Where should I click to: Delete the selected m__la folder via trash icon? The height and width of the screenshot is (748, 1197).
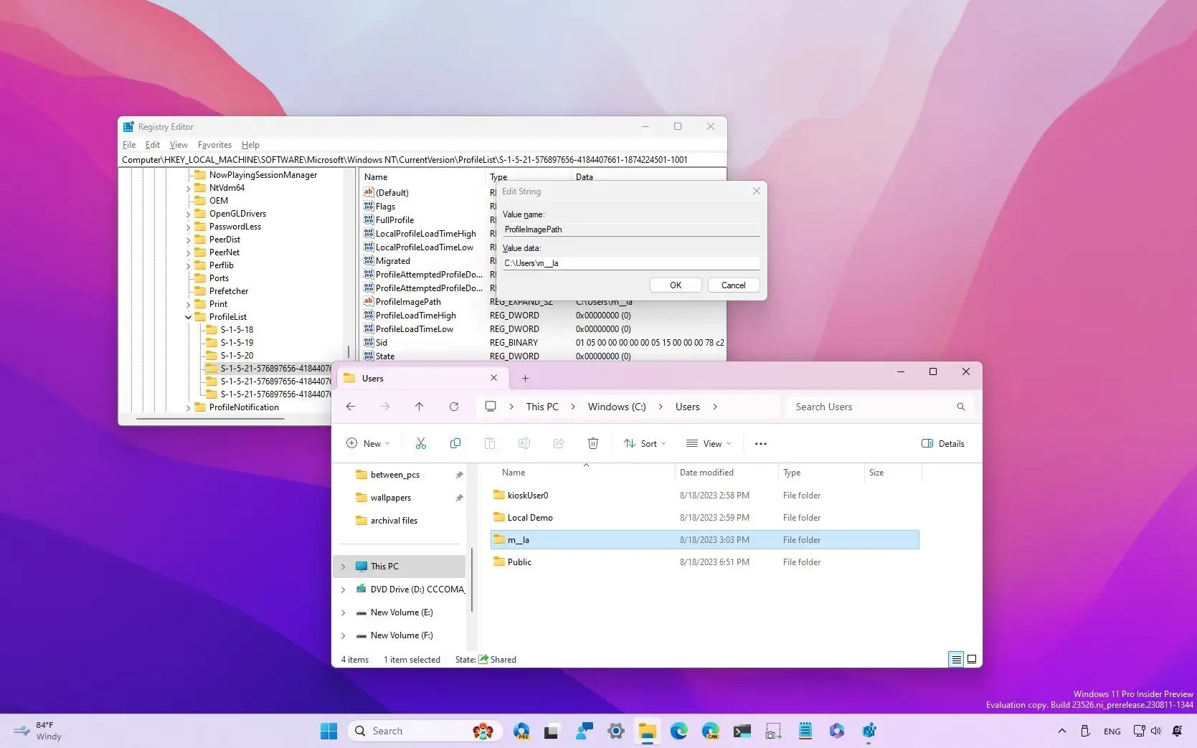(x=593, y=443)
